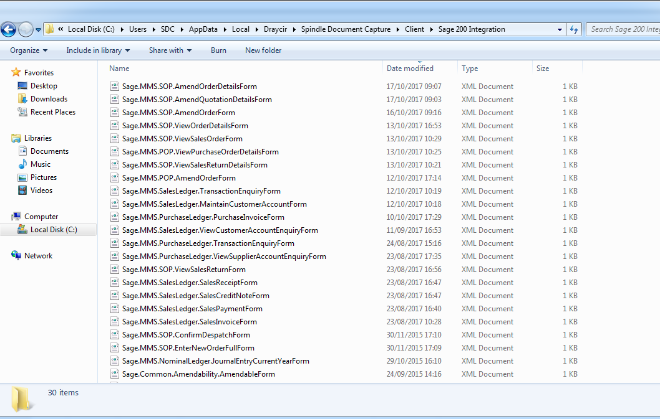Click the Pictures library icon

(x=22, y=177)
